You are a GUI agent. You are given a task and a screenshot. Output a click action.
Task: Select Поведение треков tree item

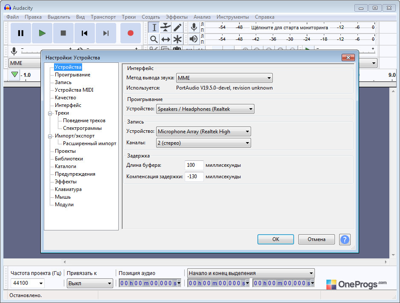click(84, 121)
